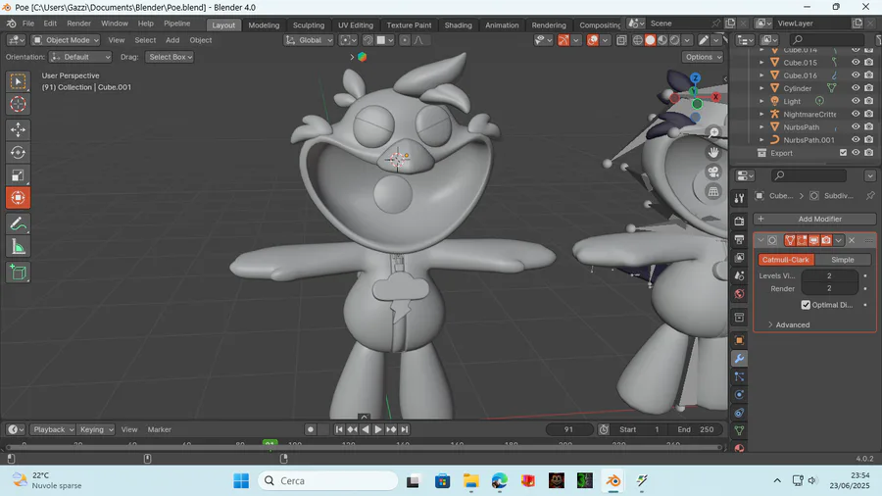
Task: Open the Tool properties tab
Action: coord(739,198)
